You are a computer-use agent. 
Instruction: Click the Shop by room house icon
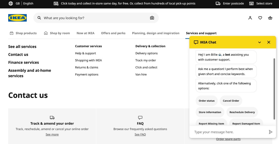46,33
